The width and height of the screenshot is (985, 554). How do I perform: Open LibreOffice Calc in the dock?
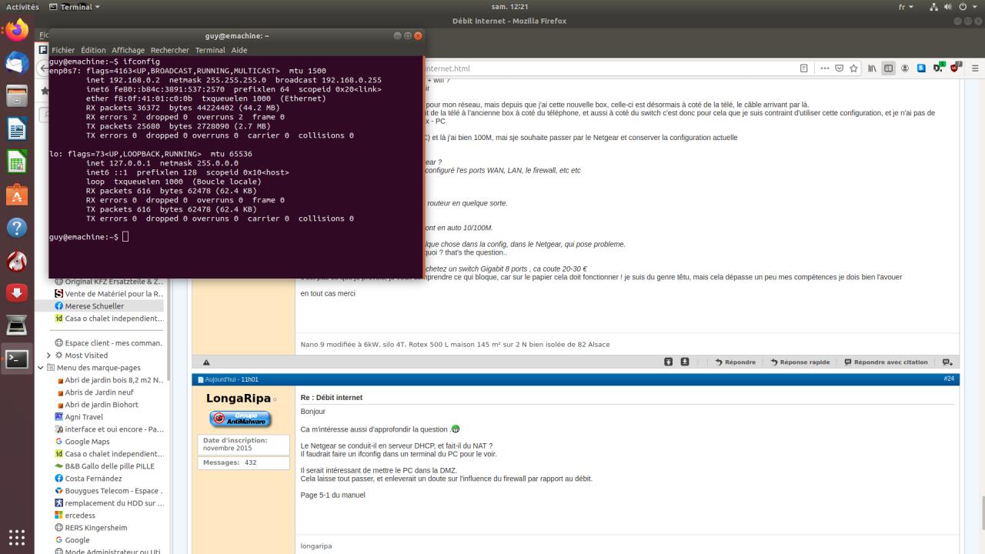[x=17, y=162]
